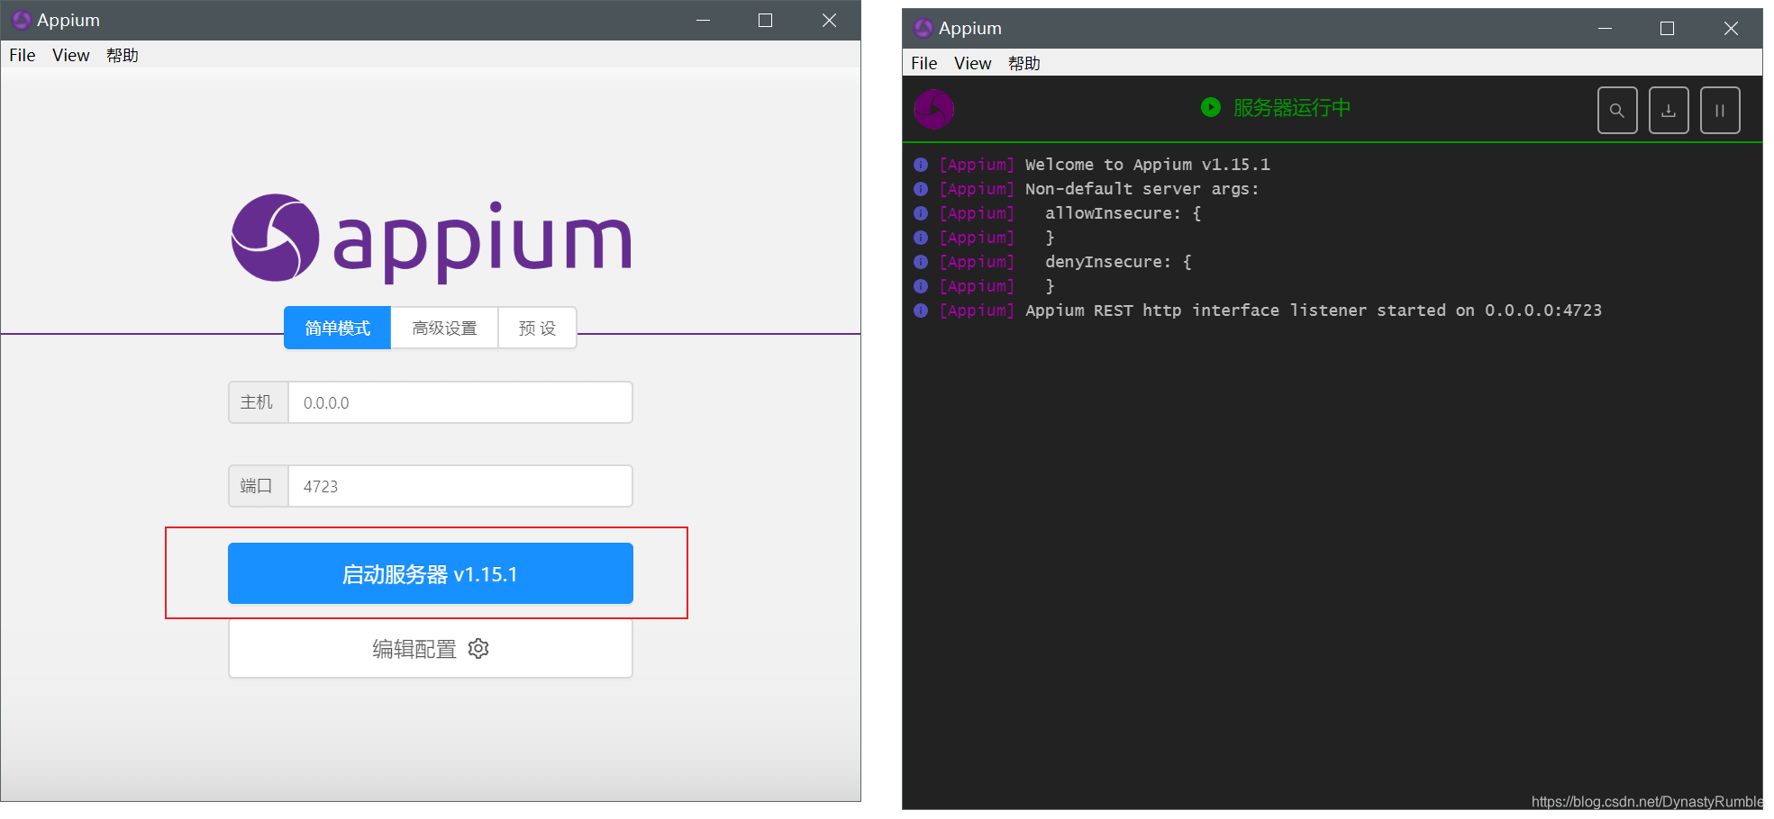Viewport: 1774px width, 819px height.
Task: Click the gear icon in Edit Configurations
Action: pyautogui.click(x=478, y=648)
